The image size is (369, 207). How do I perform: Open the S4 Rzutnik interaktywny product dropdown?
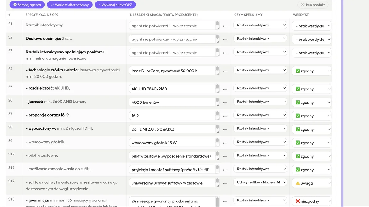[x=260, y=70]
